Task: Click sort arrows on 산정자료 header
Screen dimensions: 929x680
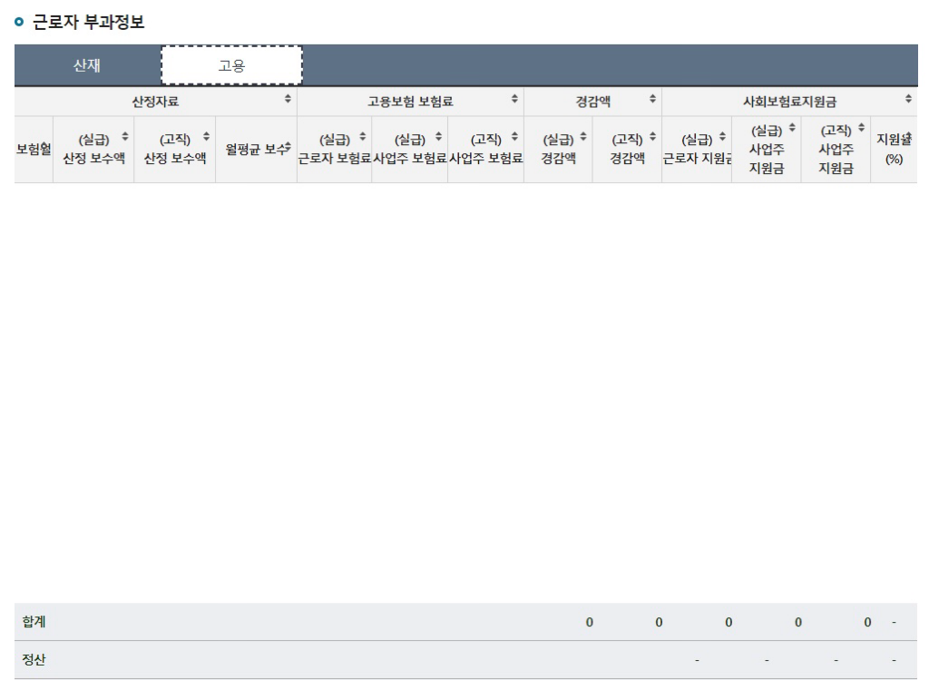Action: click(288, 97)
